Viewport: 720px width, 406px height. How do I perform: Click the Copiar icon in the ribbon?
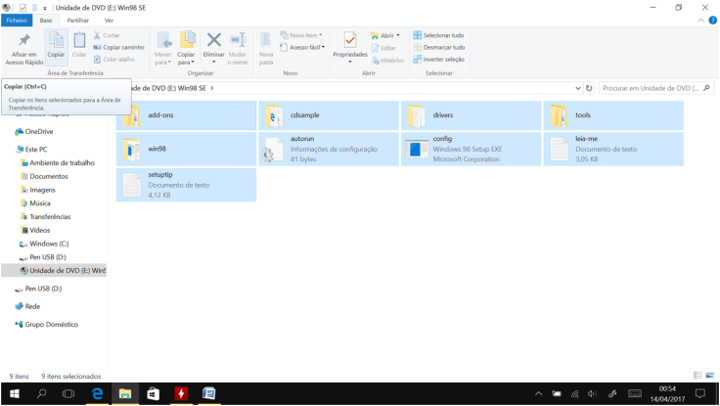click(56, 44)
